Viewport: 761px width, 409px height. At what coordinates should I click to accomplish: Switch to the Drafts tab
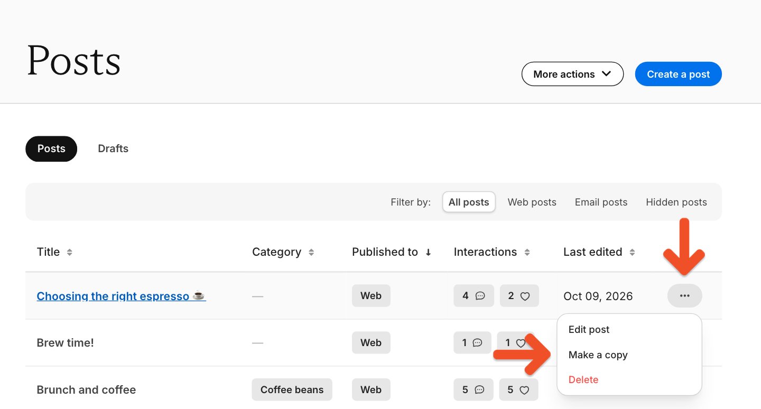click(x=113, y=149)
